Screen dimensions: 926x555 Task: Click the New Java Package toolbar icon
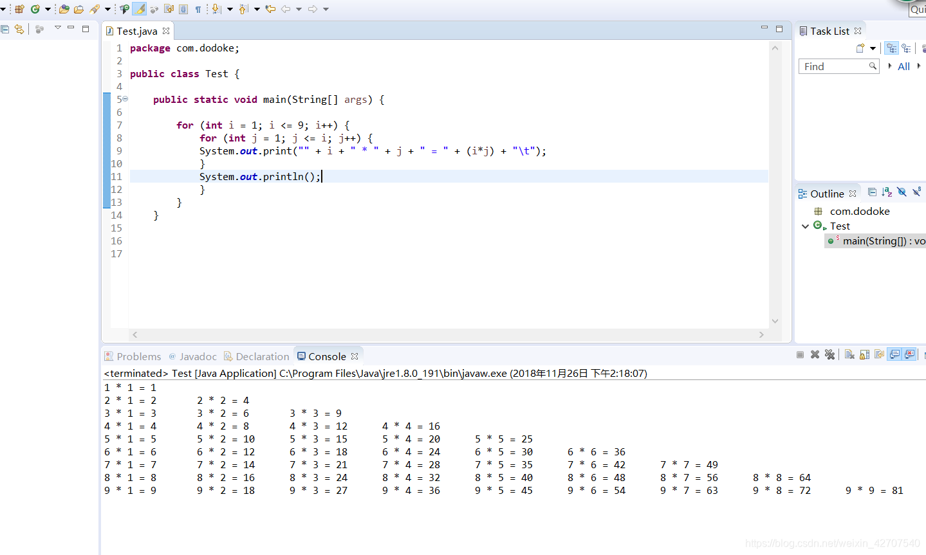pos(19,9)
